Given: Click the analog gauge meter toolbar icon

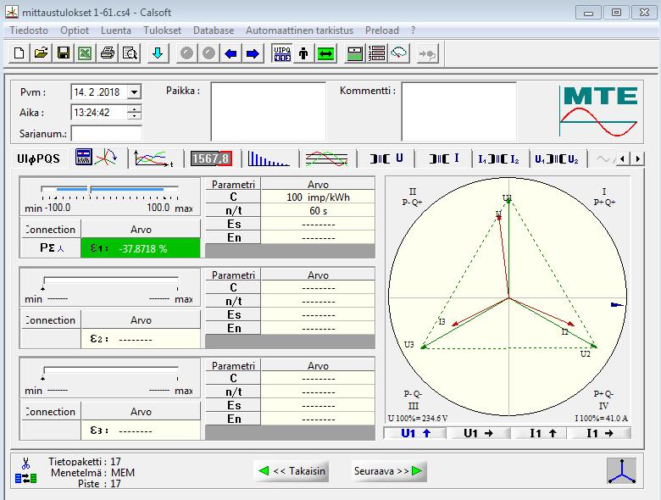Looking at the screenshot, I should (x=398, y=53).
